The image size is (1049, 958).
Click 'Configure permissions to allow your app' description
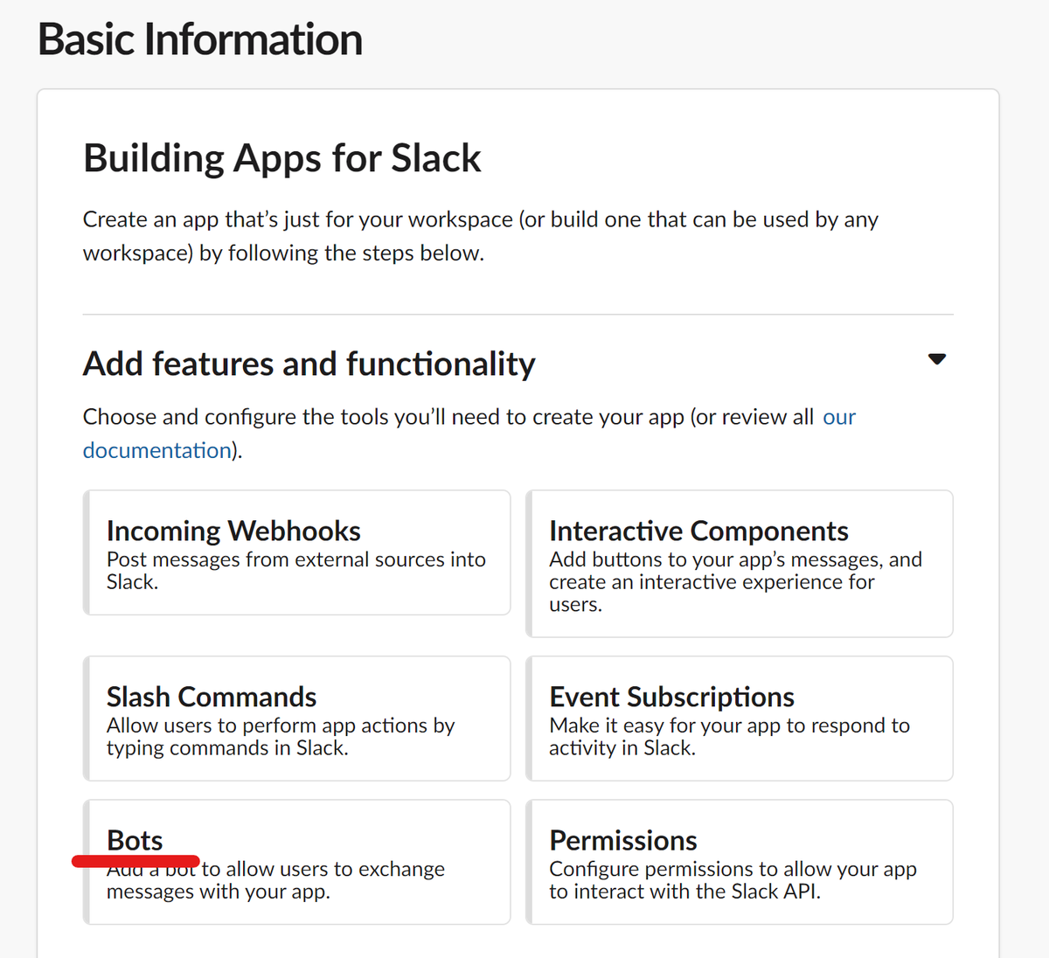[x=733, y=880]
